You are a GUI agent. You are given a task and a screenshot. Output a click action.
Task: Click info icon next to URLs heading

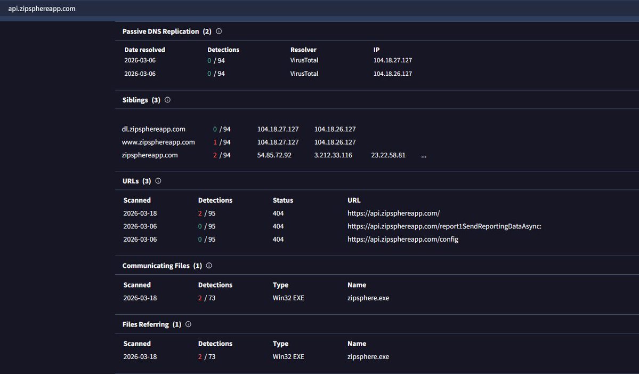[158, 181]
